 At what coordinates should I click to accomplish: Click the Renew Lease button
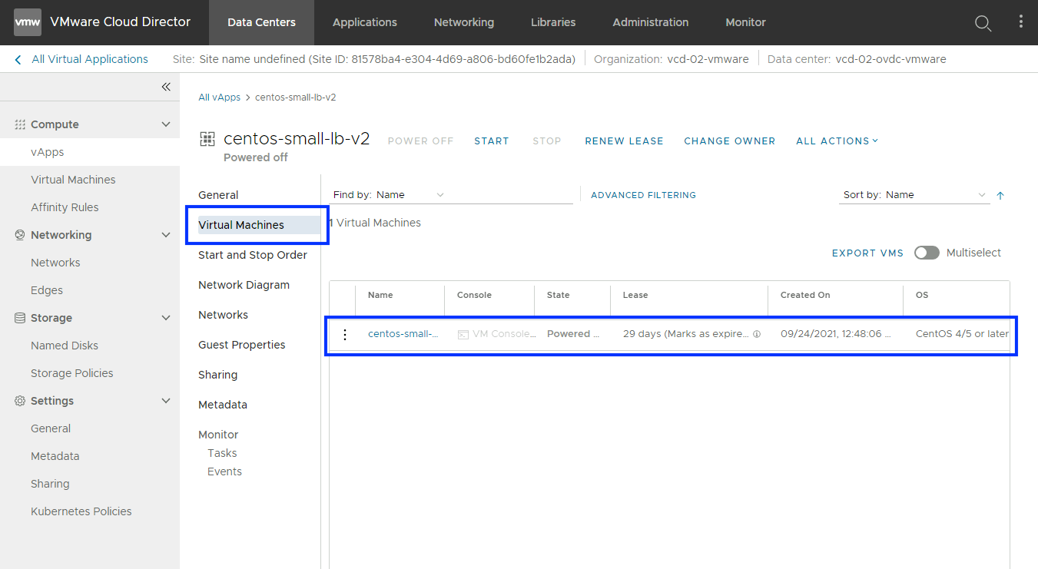coord(624,141)
